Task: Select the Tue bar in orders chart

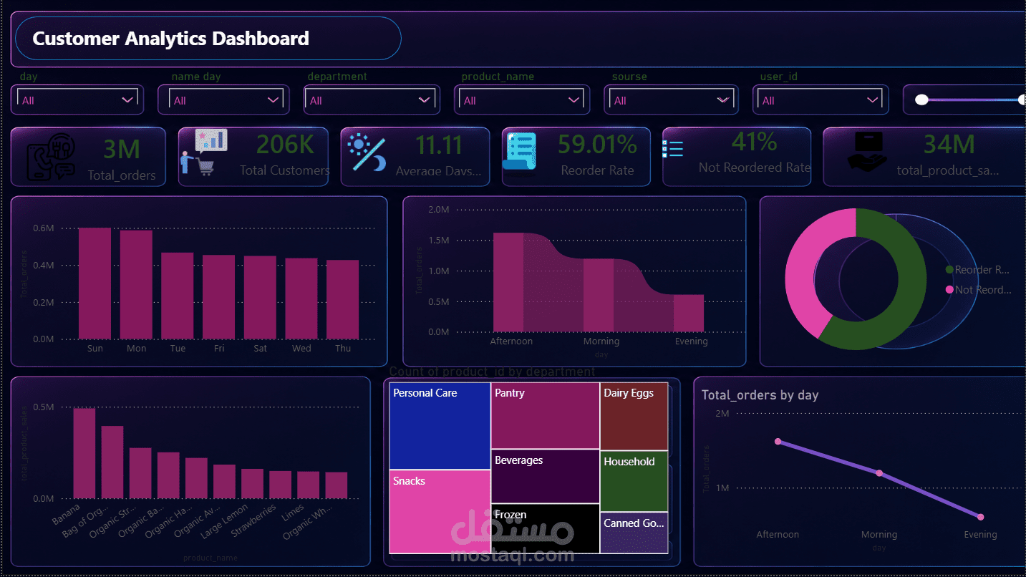Action: 178,296
